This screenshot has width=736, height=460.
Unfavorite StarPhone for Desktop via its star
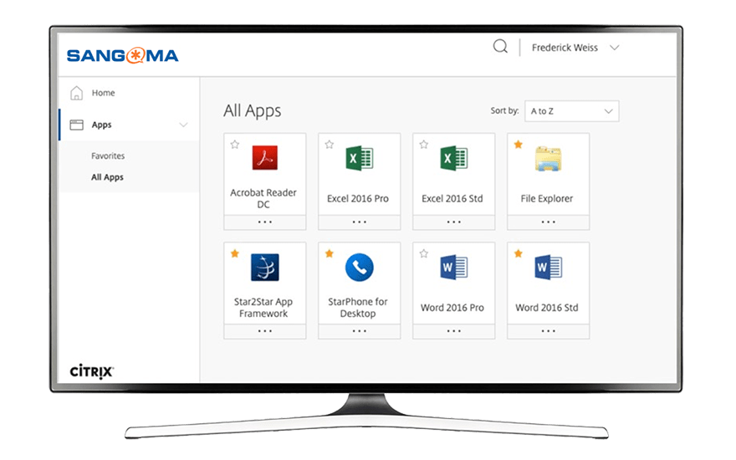pyautogui.click(x=329, y=254)
